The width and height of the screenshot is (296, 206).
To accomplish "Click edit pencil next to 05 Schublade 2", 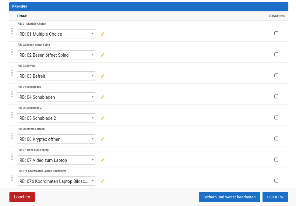I will (x=102, y=118).
